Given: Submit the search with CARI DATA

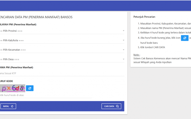Looking at the screenshot, I should coord(111,106).
